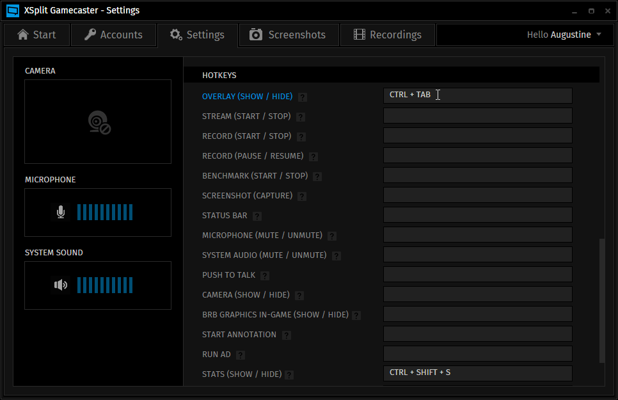Open the Accounts tab
Image resolution: width=618 pixels, height=400 pixels.
click(113, 35)
